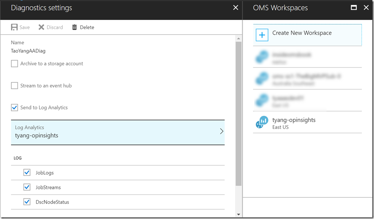
Task: Enable Archive to a storage account checkbox
Action: [x=14, y=63]
